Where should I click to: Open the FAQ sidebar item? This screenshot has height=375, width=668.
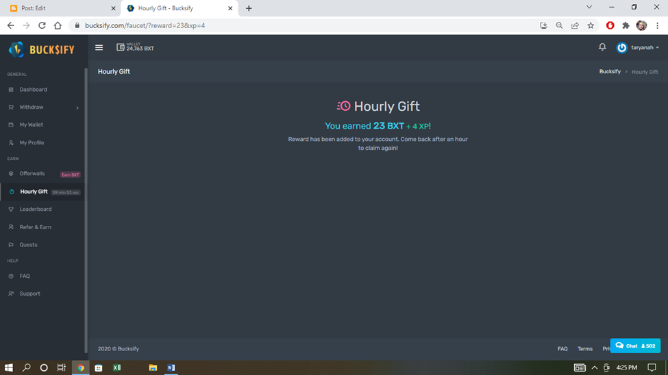point(25,276)
